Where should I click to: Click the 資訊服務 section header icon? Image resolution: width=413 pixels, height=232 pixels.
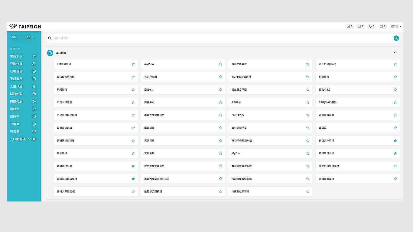tap(50, 53)
